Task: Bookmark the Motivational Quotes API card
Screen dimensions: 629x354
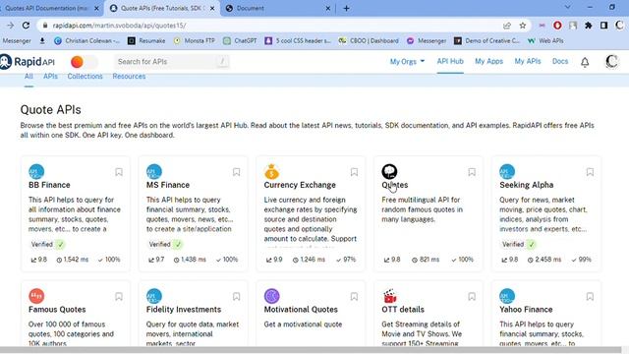Action: [354, 297]
